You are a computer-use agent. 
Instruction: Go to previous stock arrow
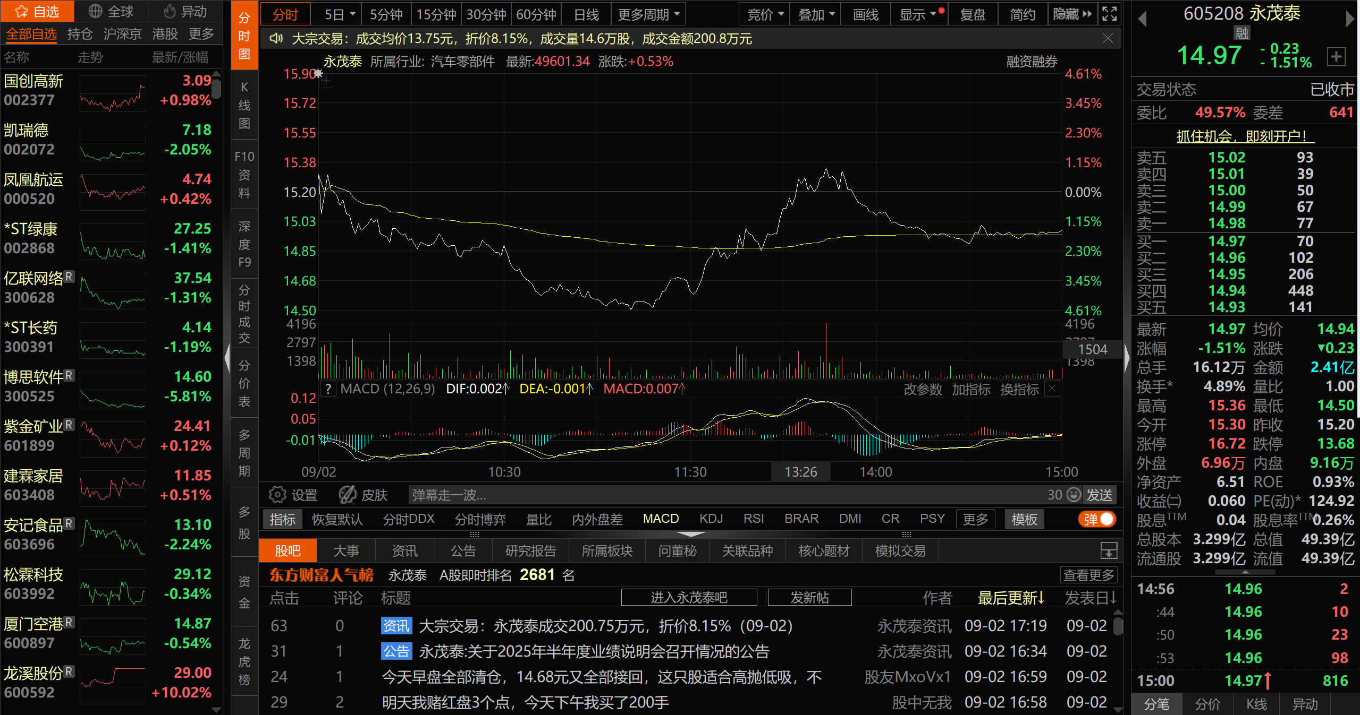[x=1142, y=20]
